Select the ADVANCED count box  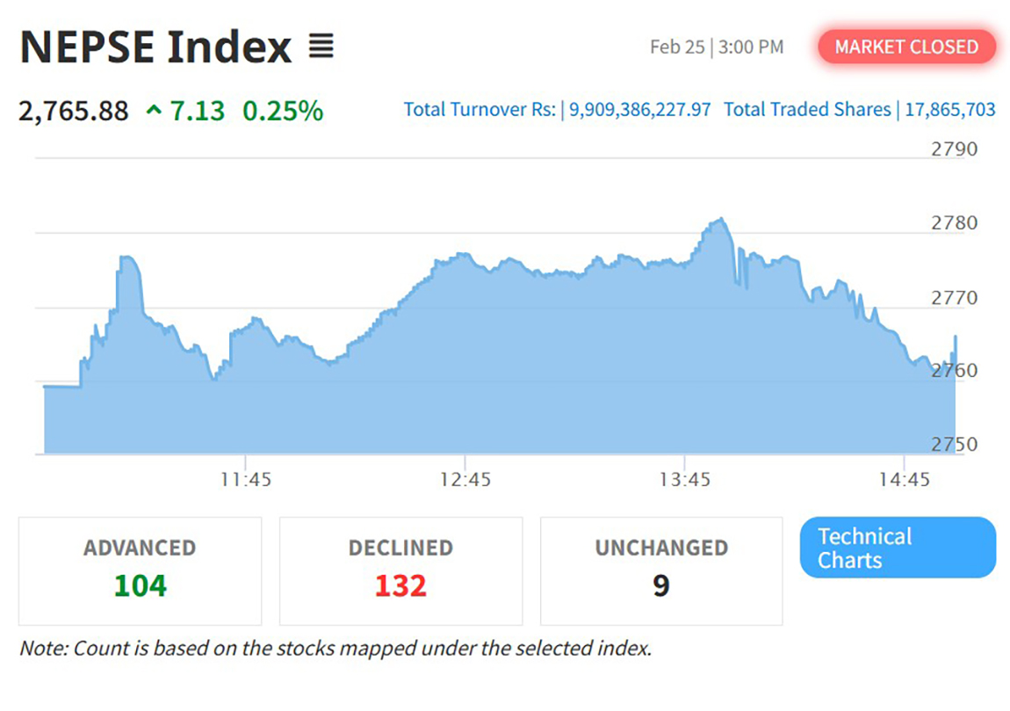click(x=140, y=570)
